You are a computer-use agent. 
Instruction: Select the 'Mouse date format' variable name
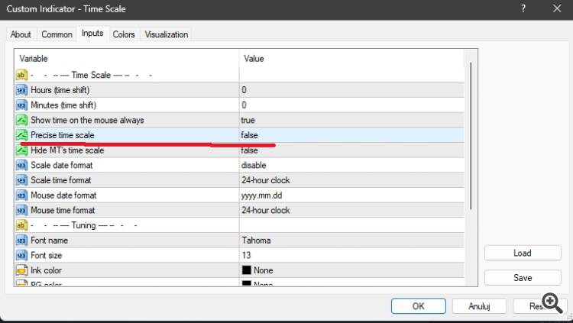click(x=63, y=195)
